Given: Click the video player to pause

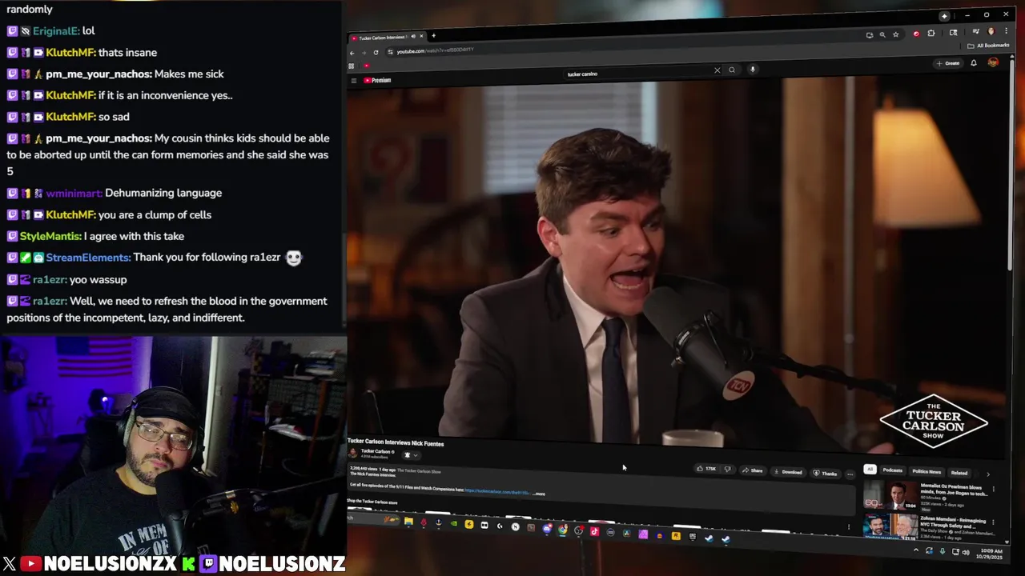Looking at the screenshot, I should 677,264.
